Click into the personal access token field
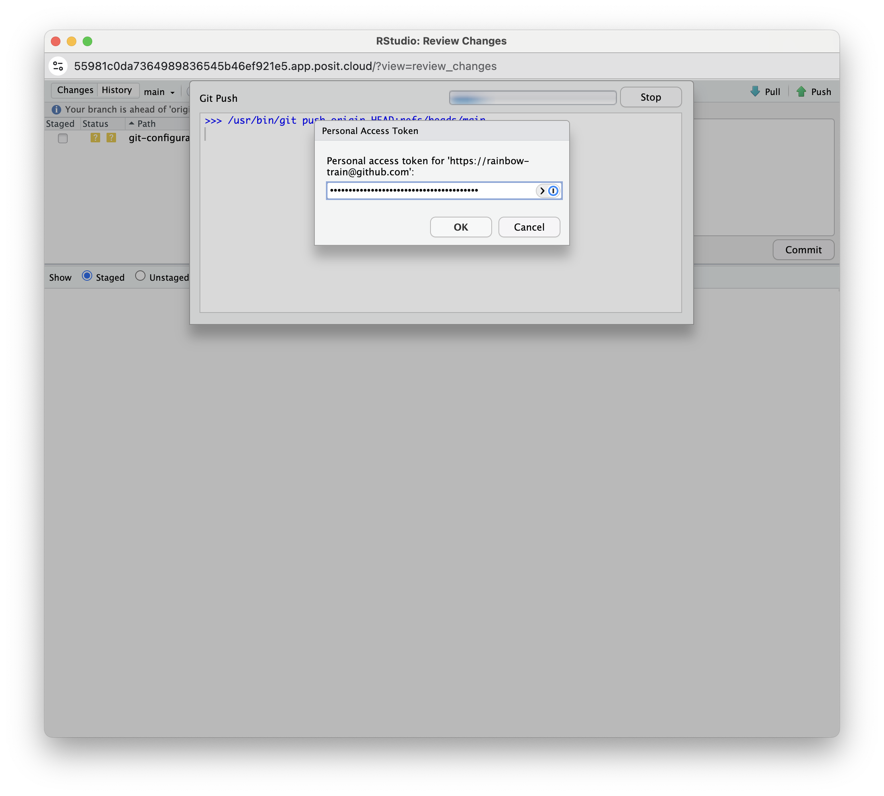This screenshot has width=884, height=796. [430, 191]
